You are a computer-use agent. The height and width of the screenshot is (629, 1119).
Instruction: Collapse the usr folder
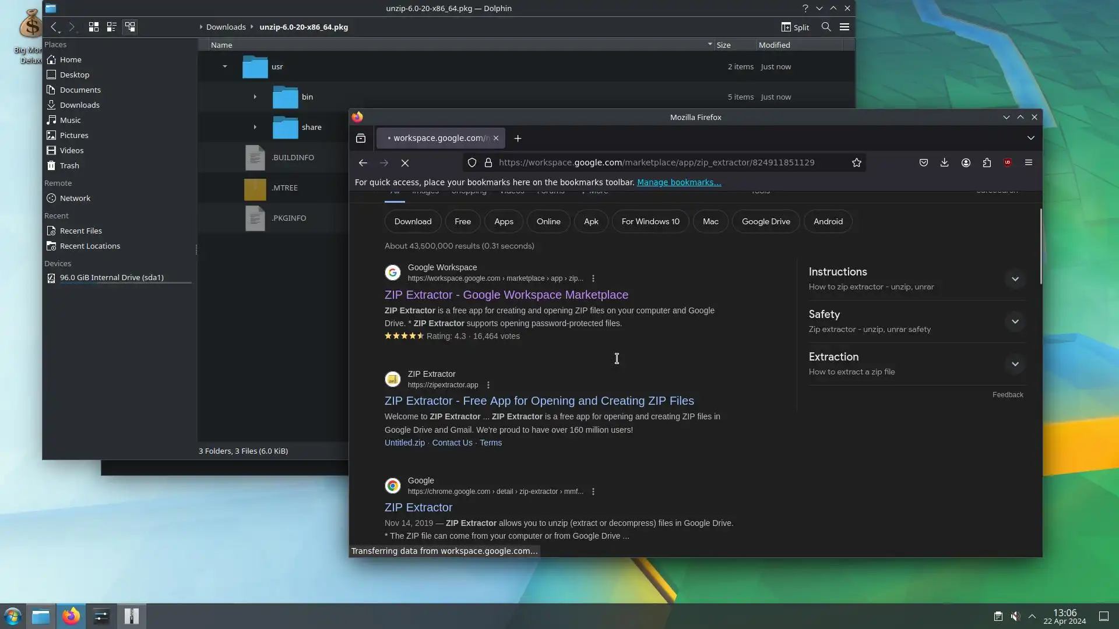coord(224,66)
